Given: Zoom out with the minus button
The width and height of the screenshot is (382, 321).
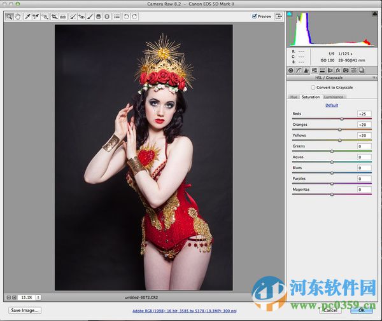Looking at the screenshot, I should [9, 297].
